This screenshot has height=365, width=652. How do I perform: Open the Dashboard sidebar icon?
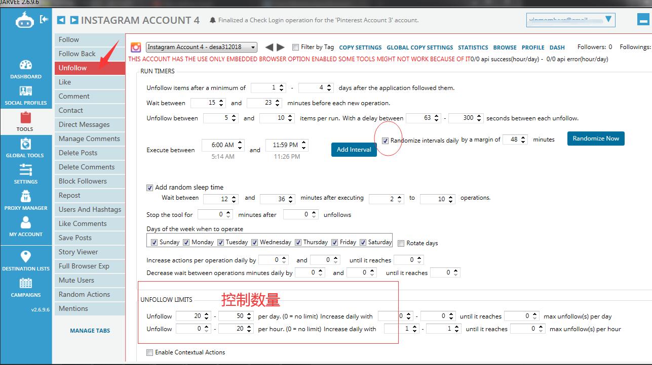coord(25,66)
